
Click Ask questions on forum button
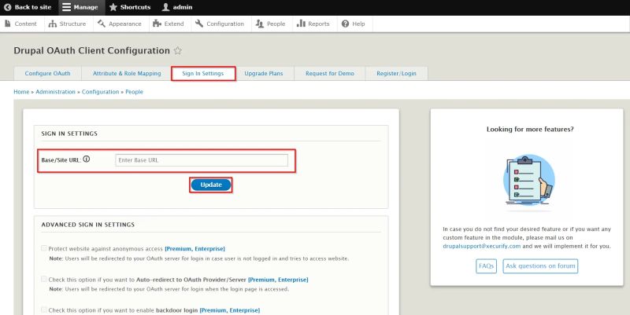point(540,266)
